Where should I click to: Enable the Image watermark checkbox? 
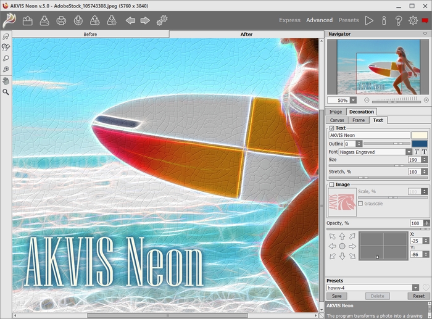(x=332, y=184)
